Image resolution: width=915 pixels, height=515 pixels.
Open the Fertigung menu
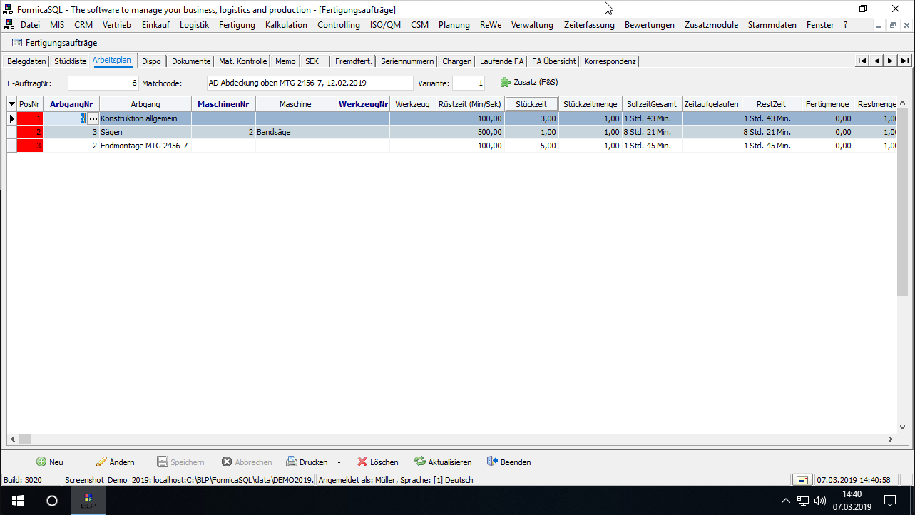237,25
